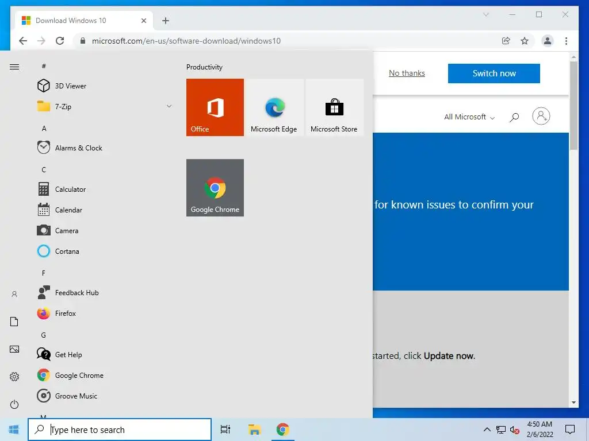This screenshot has height=441, width=589.
Task: Click the Microsoft sign-in account icon
Action: click(x=541, y=116)
